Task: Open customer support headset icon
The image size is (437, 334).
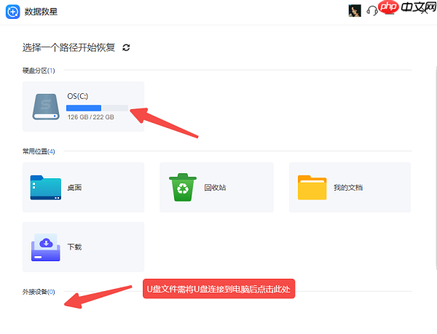Action: pyautogui.click(x=372, y=10)
